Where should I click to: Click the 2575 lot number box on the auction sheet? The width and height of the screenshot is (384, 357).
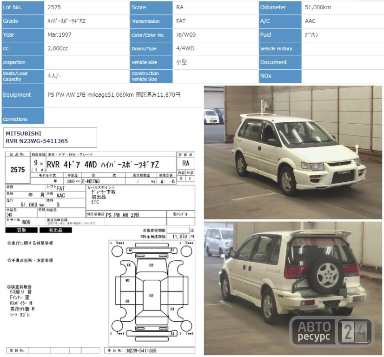click(18, 170)
